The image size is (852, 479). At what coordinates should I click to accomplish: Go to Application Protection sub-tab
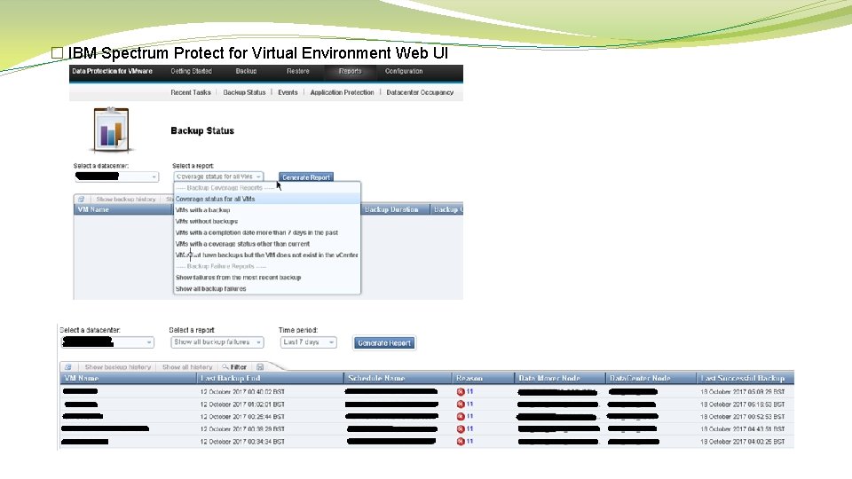coord(343,92)
